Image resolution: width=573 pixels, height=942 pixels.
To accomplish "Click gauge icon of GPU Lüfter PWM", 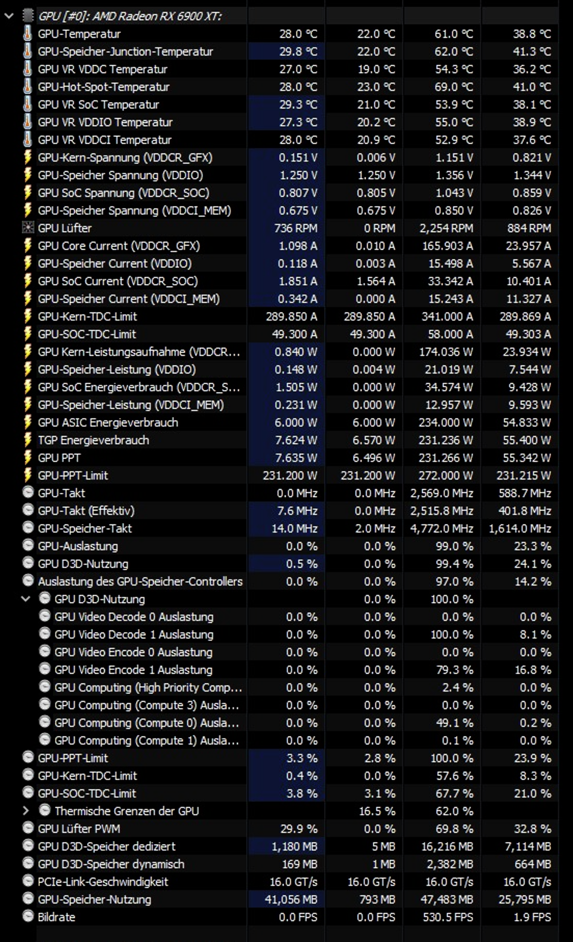I will click(x=28, y=828).
